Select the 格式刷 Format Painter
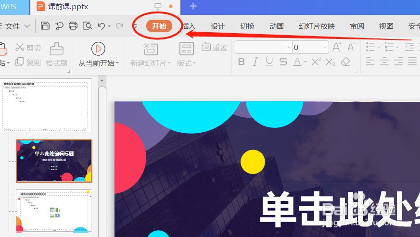Screen dimensions: 420x237 pyautogui.click(x=56, y=55)
